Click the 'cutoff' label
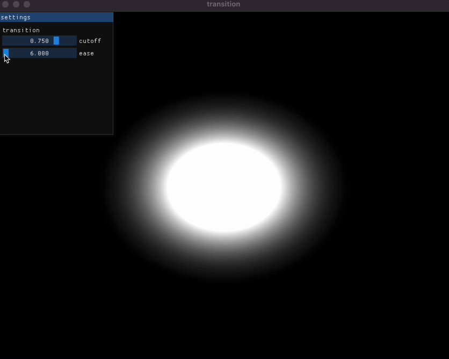The height and width of the screenshot is (359, 449). [x=90, y=41]
